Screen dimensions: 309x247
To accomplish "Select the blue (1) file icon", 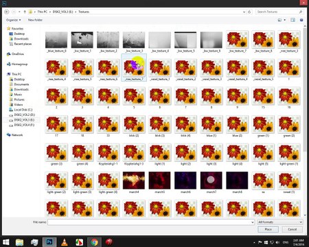I will [211, 124].
